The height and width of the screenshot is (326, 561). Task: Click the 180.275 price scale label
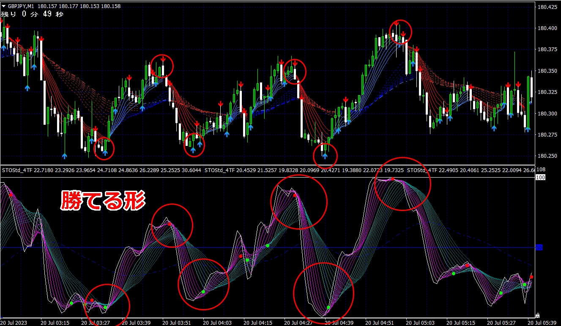click(x=547, y=135)
